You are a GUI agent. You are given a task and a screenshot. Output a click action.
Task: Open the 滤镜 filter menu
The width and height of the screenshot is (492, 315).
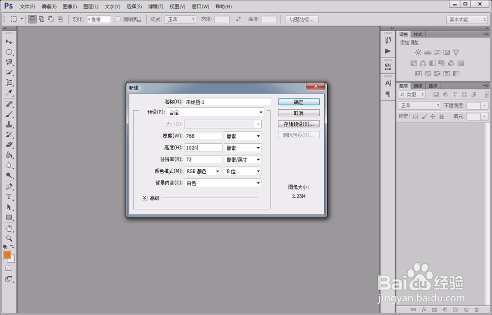pyautogui.click(x=155, y=6)
